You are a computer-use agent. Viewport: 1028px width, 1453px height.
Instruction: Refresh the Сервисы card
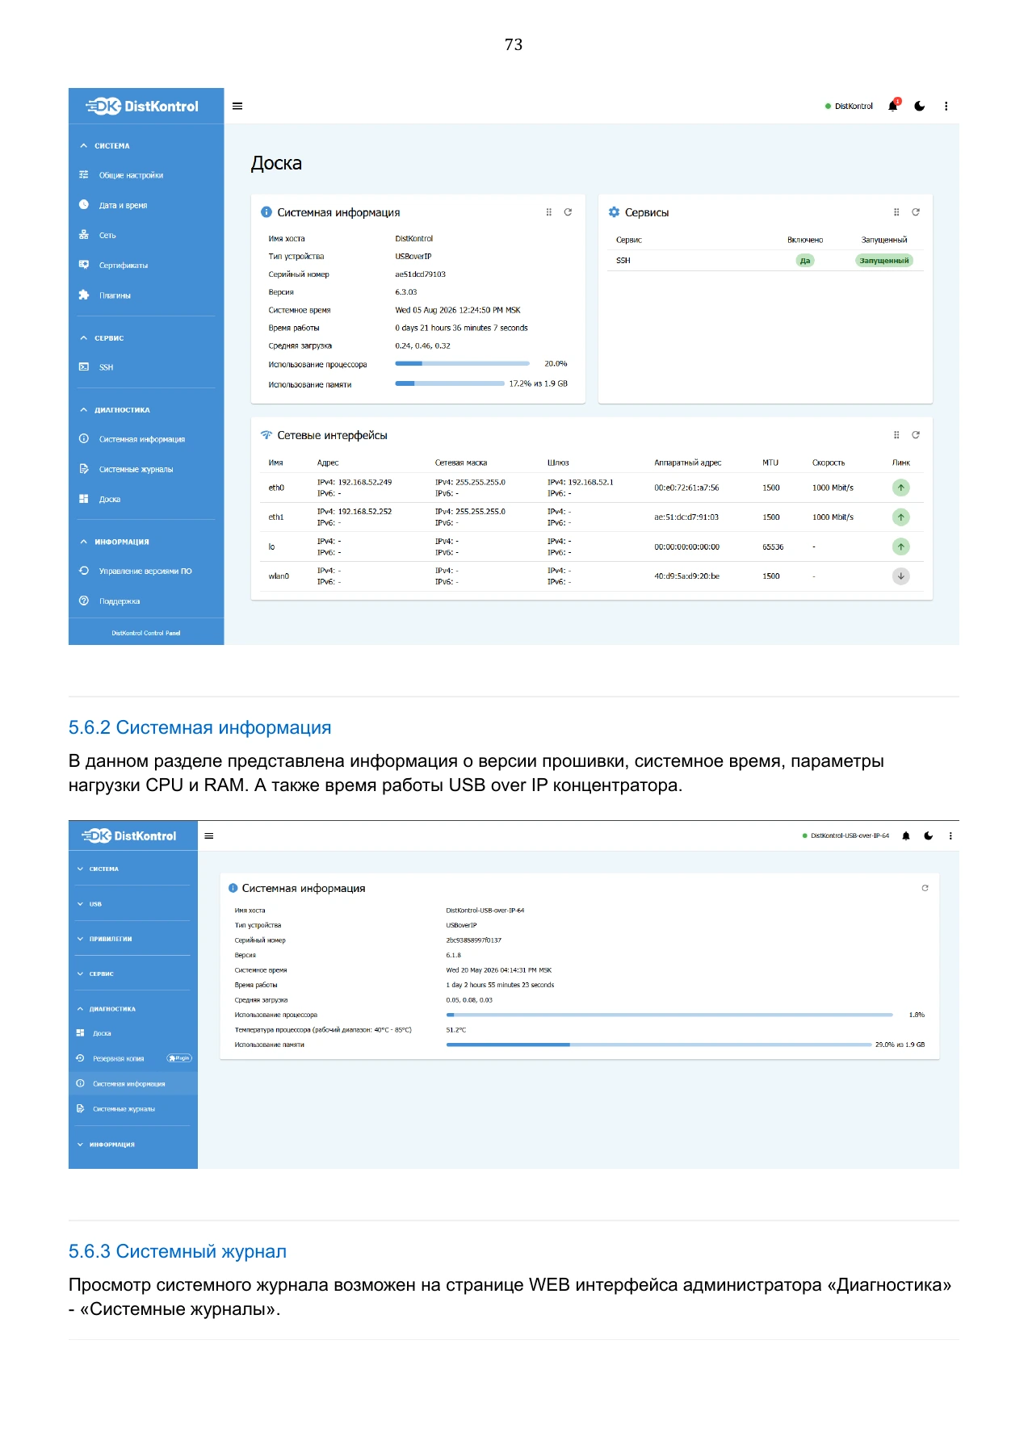(916, 212)
